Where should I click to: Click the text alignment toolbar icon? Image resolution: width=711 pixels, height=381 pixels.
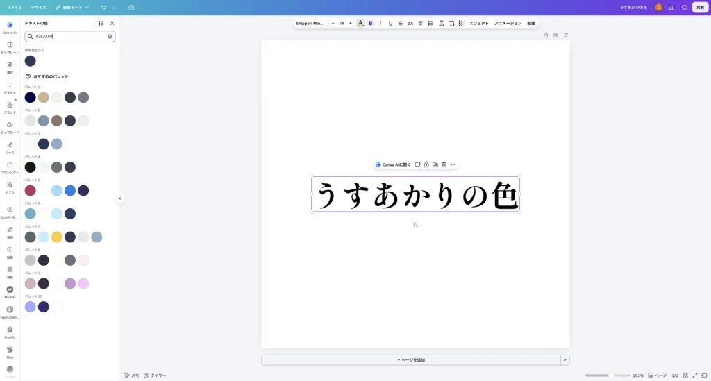(420, 23)
